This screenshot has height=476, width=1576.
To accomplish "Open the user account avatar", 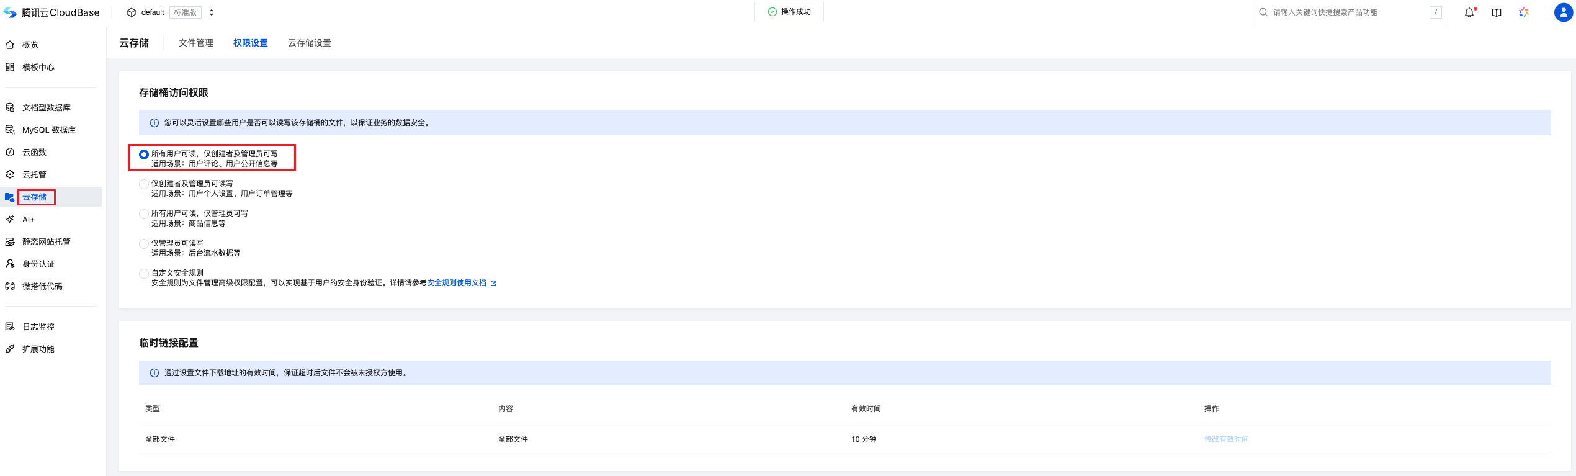I will tap(1563, 12).
